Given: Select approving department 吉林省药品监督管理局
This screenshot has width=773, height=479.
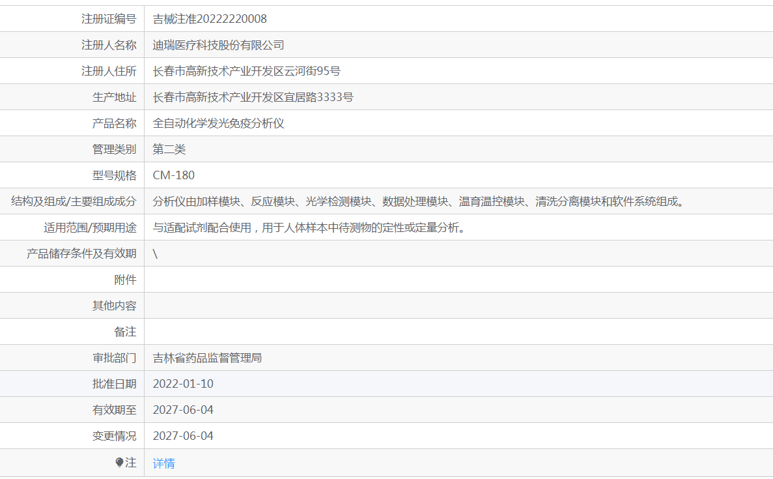Looking at the screenshot, I should point(207,358).
